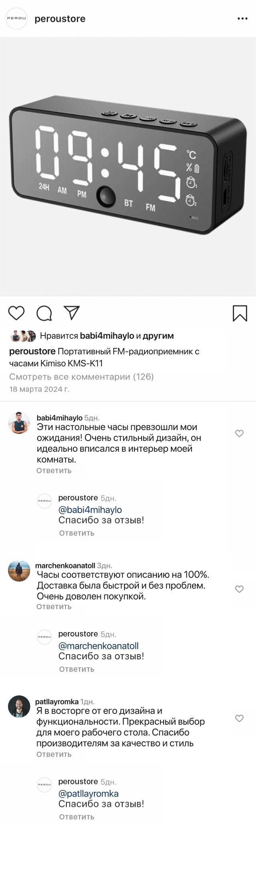Like the post with the heart icon

pos(16,313)
